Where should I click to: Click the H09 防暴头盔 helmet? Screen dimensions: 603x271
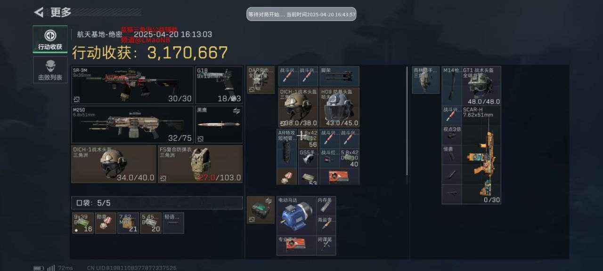339,107
